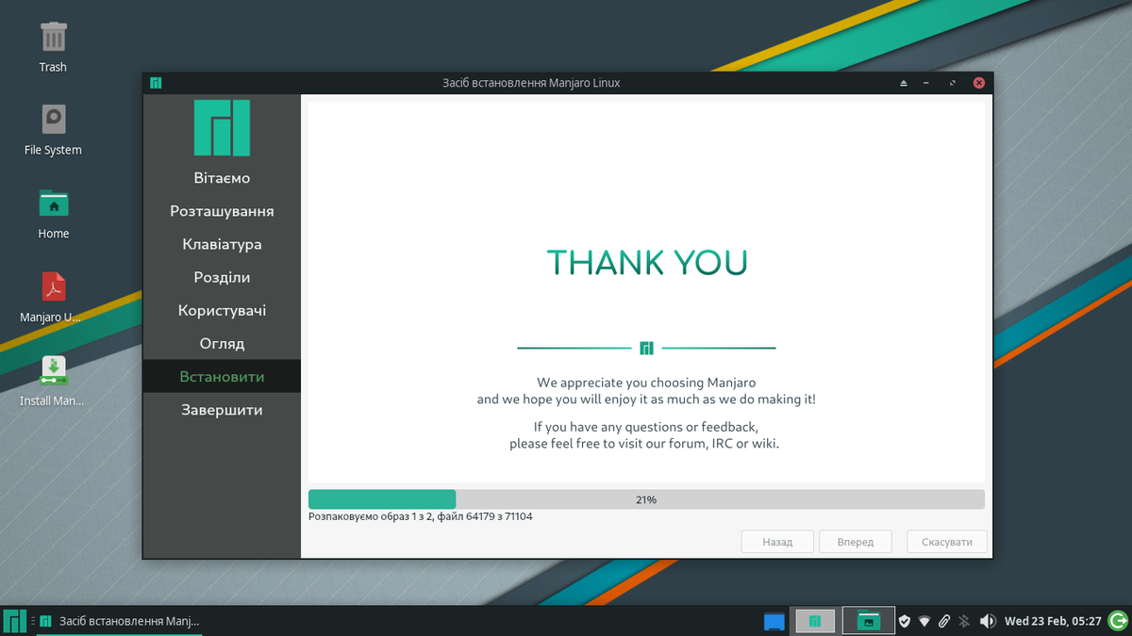Screen dimensions: 1132x636
Task: Click the Скасувати button
Action: click(x=947, y=542)
